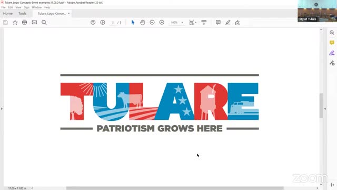The width and height of the screenshot is (337, 190).
Task: Open the find text magnifier
Action: pyautogui.click(x=44, y=22)
